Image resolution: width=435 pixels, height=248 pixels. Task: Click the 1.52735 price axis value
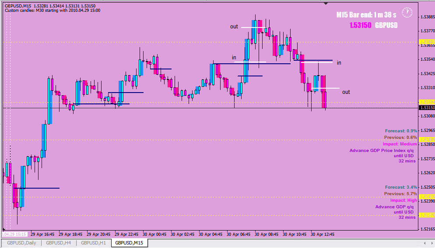point(428,159)
